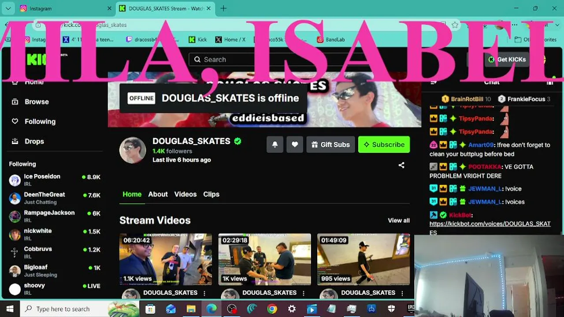Play the 02:29:18 stream video thumbnail

point(265,259)
